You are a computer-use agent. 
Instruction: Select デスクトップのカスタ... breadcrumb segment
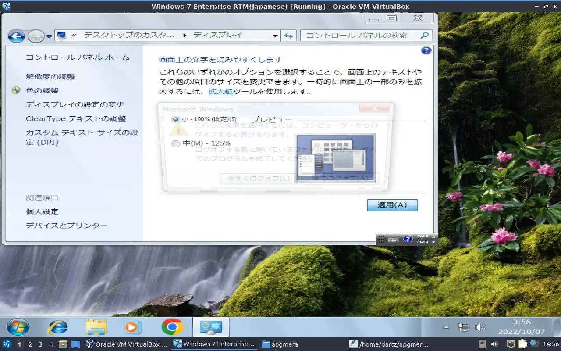coord(129,36)
